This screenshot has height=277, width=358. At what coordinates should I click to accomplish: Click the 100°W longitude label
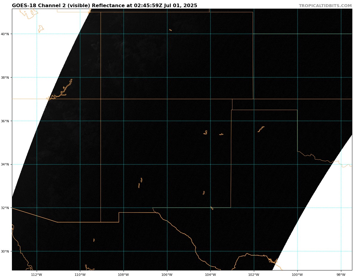(297, 275)
